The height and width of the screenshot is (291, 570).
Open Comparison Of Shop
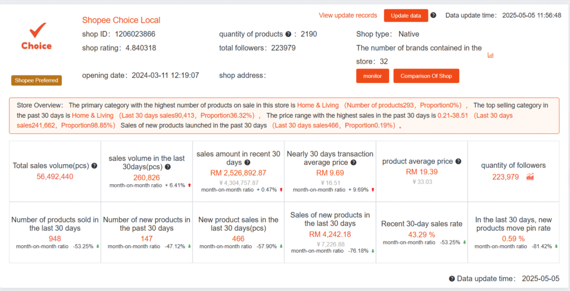[426, 76]
